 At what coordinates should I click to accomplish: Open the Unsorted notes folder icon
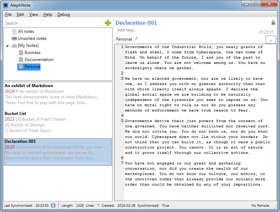[x=14, y=38]
